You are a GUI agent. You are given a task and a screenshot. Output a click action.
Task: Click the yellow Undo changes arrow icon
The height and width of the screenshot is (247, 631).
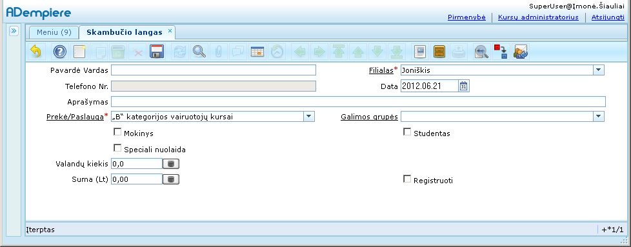(36, 52)
